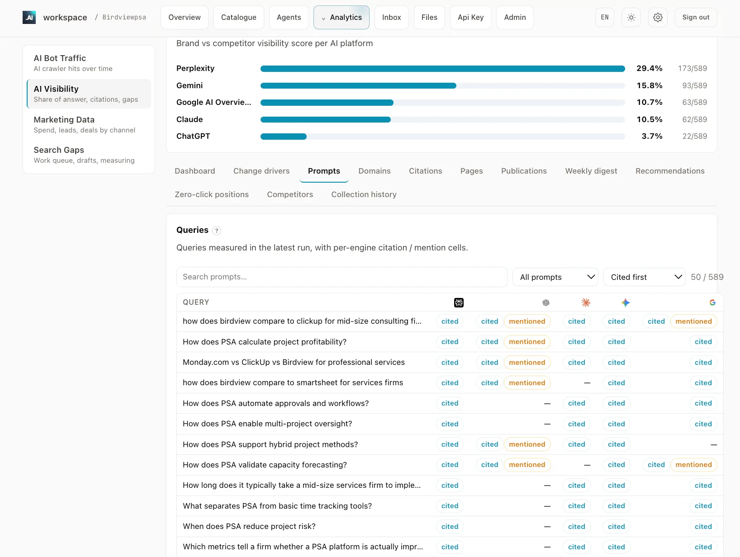740x557 pixels.
Task: Open the Agents section
Action: (289, 18)
